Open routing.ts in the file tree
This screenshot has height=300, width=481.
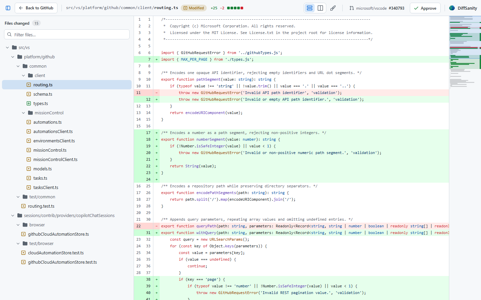coord(67,85)
